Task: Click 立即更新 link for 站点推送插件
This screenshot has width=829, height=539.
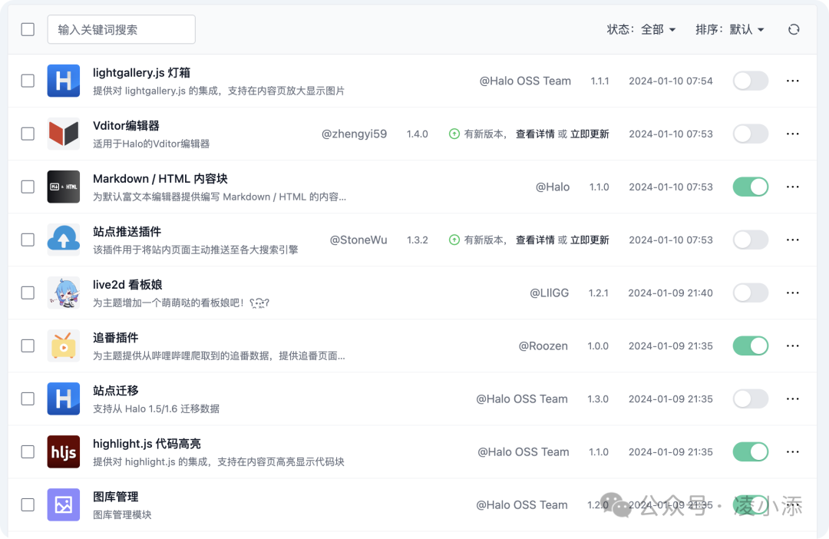Action: pos(590,240)
